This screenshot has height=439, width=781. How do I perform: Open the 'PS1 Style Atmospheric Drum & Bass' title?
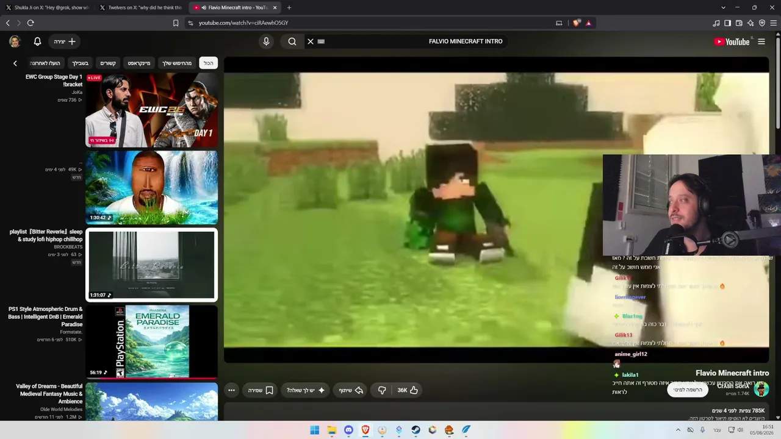[45, 317]
